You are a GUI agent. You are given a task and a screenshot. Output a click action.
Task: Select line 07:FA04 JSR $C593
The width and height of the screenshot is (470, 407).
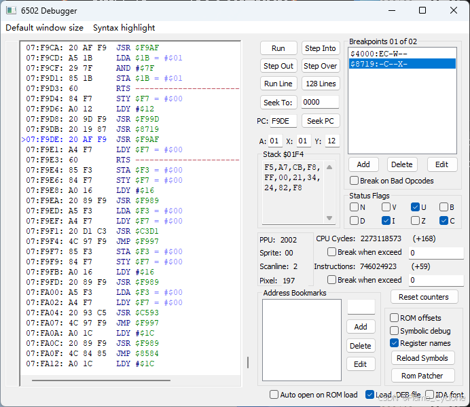click(130, 313)
